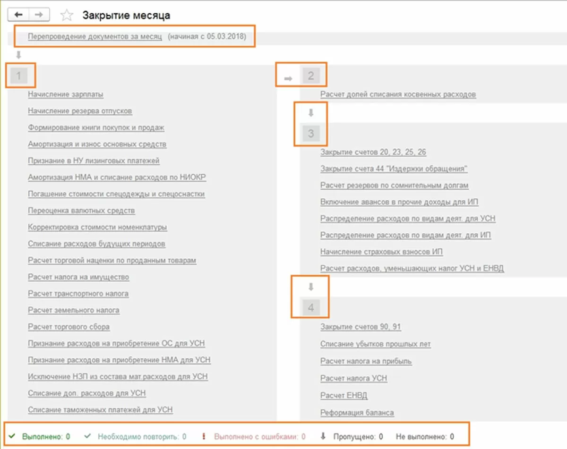Open Перепроведение документов за месяц link
This screenshot has height=449, width=567.
coord(95,36)
